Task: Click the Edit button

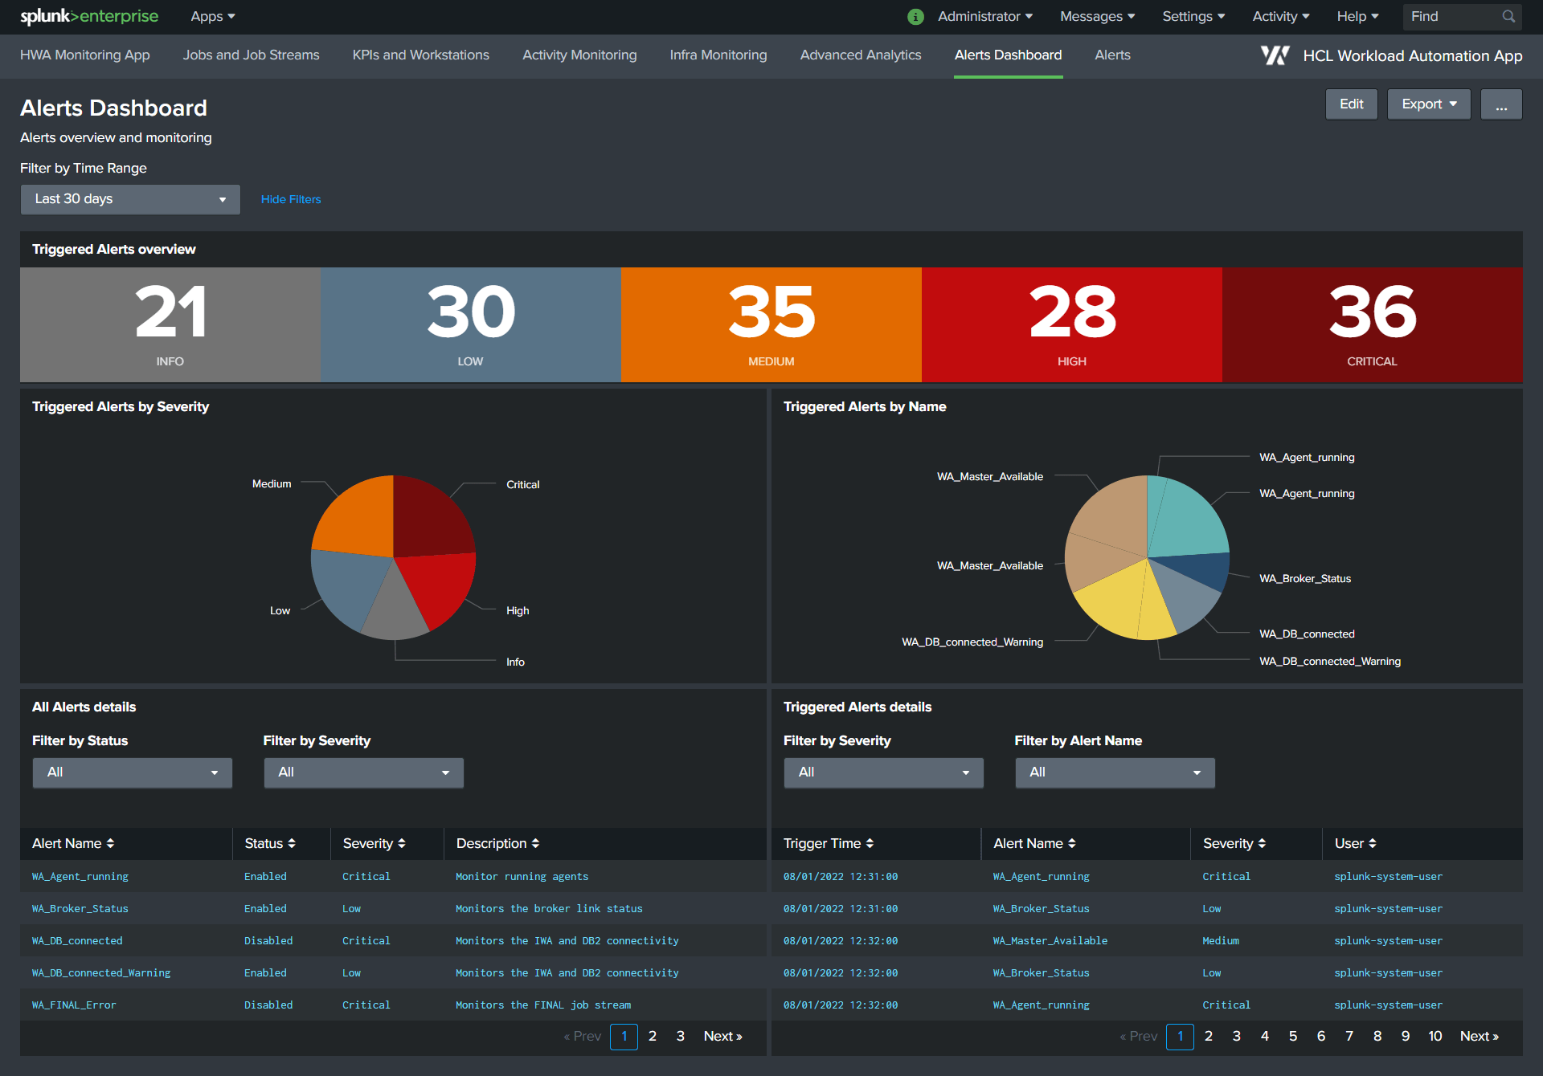Action: coord(1351,104)
